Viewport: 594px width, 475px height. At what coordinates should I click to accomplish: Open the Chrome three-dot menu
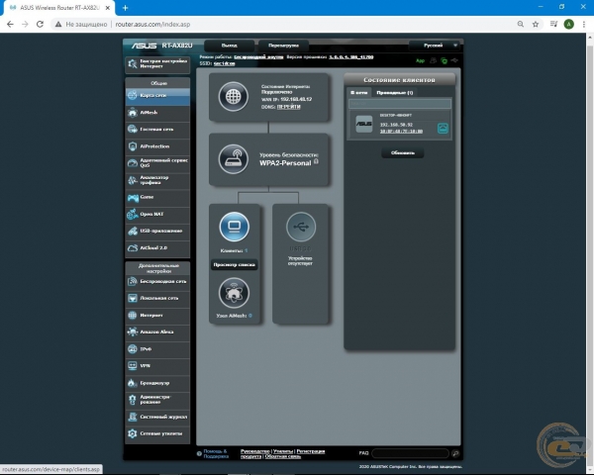(584, 24)
